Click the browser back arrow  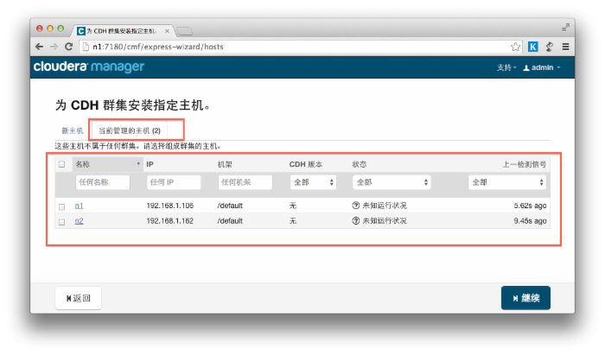pos(40,47)
